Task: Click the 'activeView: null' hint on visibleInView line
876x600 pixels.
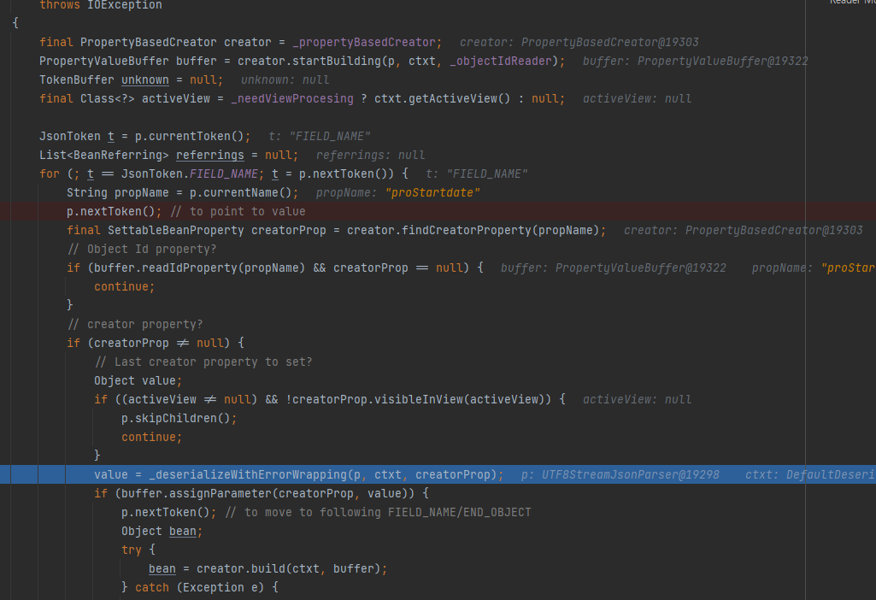Action: point(637,399)
